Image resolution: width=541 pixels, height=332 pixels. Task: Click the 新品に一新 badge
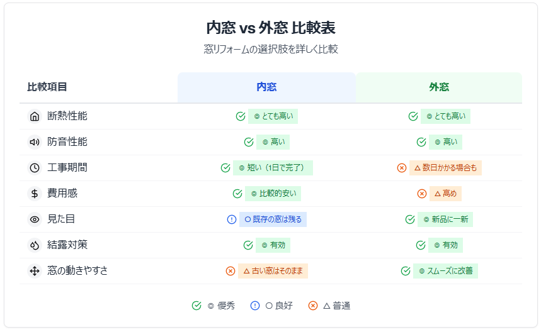445,219
